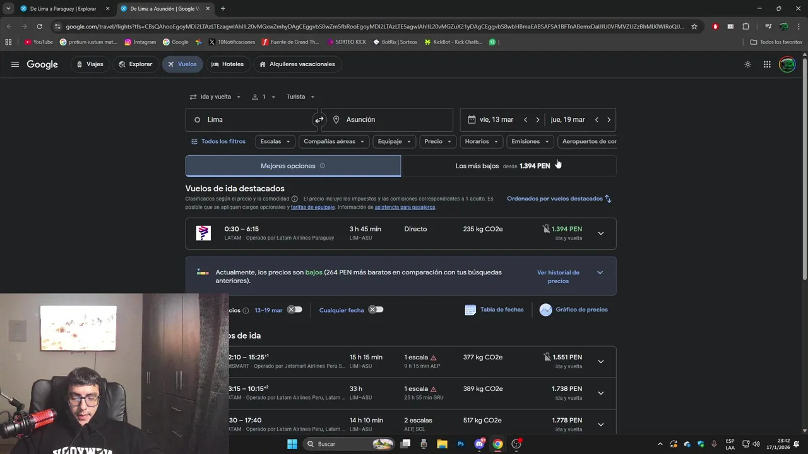Screen dimensions: 808x454
Task: Select previous day for return date
Action: pyautogui.click(x=597, y=120)
